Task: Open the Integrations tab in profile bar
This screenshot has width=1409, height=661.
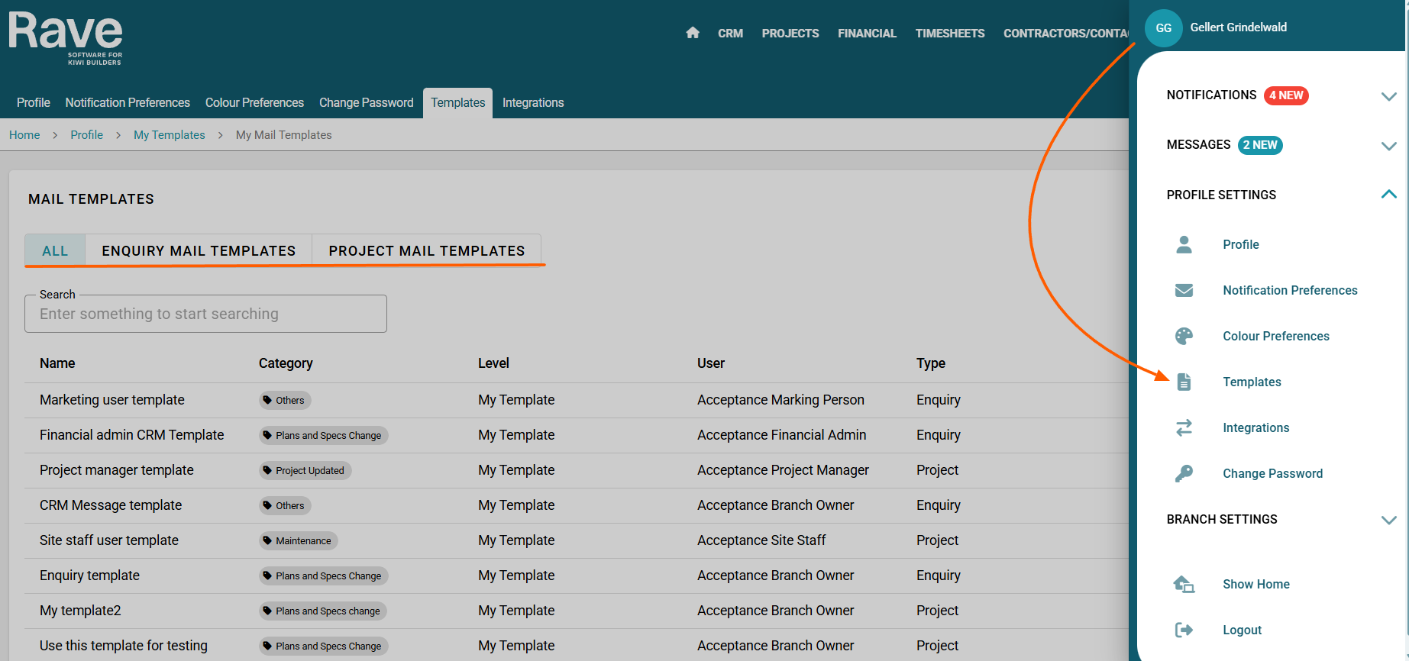Action: [x=533, y=102]
